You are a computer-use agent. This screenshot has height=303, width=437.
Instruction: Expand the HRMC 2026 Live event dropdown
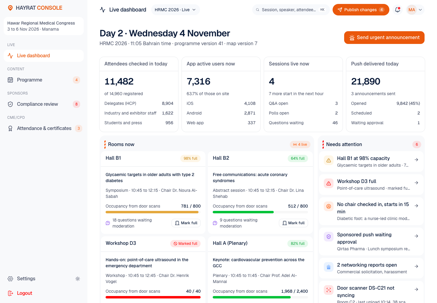175,10
